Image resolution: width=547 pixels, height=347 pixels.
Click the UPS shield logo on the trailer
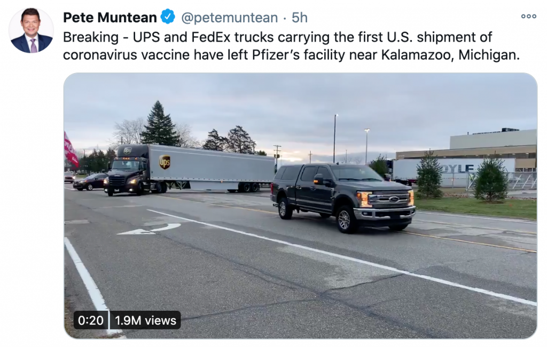pyautogui.click(x=165, y=162)
